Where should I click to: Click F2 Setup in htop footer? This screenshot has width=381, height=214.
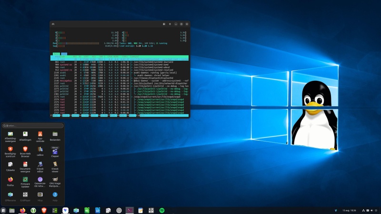tap(65, 116)
